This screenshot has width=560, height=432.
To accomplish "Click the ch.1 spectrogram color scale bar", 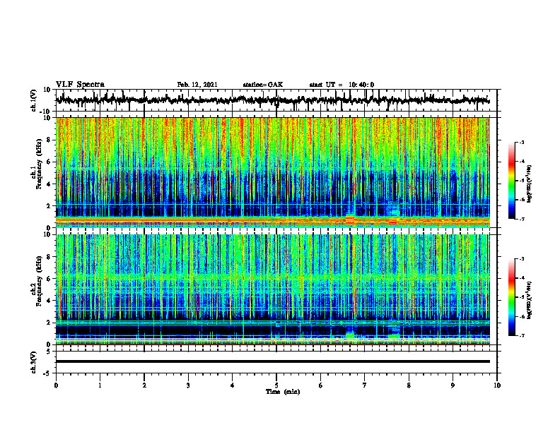I will [511, 181].
